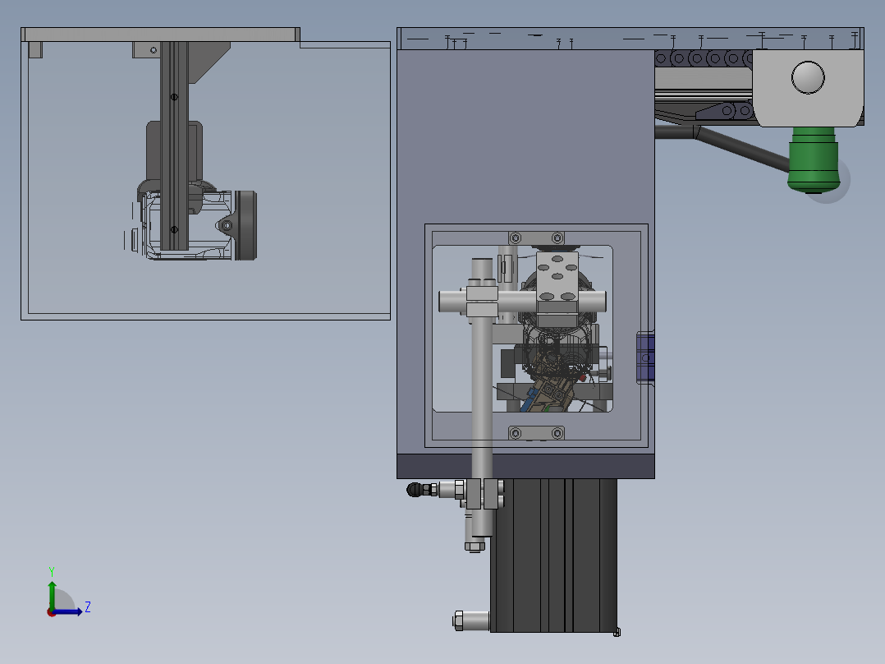885x664 pixels.
Task: Select the dark base strip under the enclosure
Action: [x=525, y=466]
